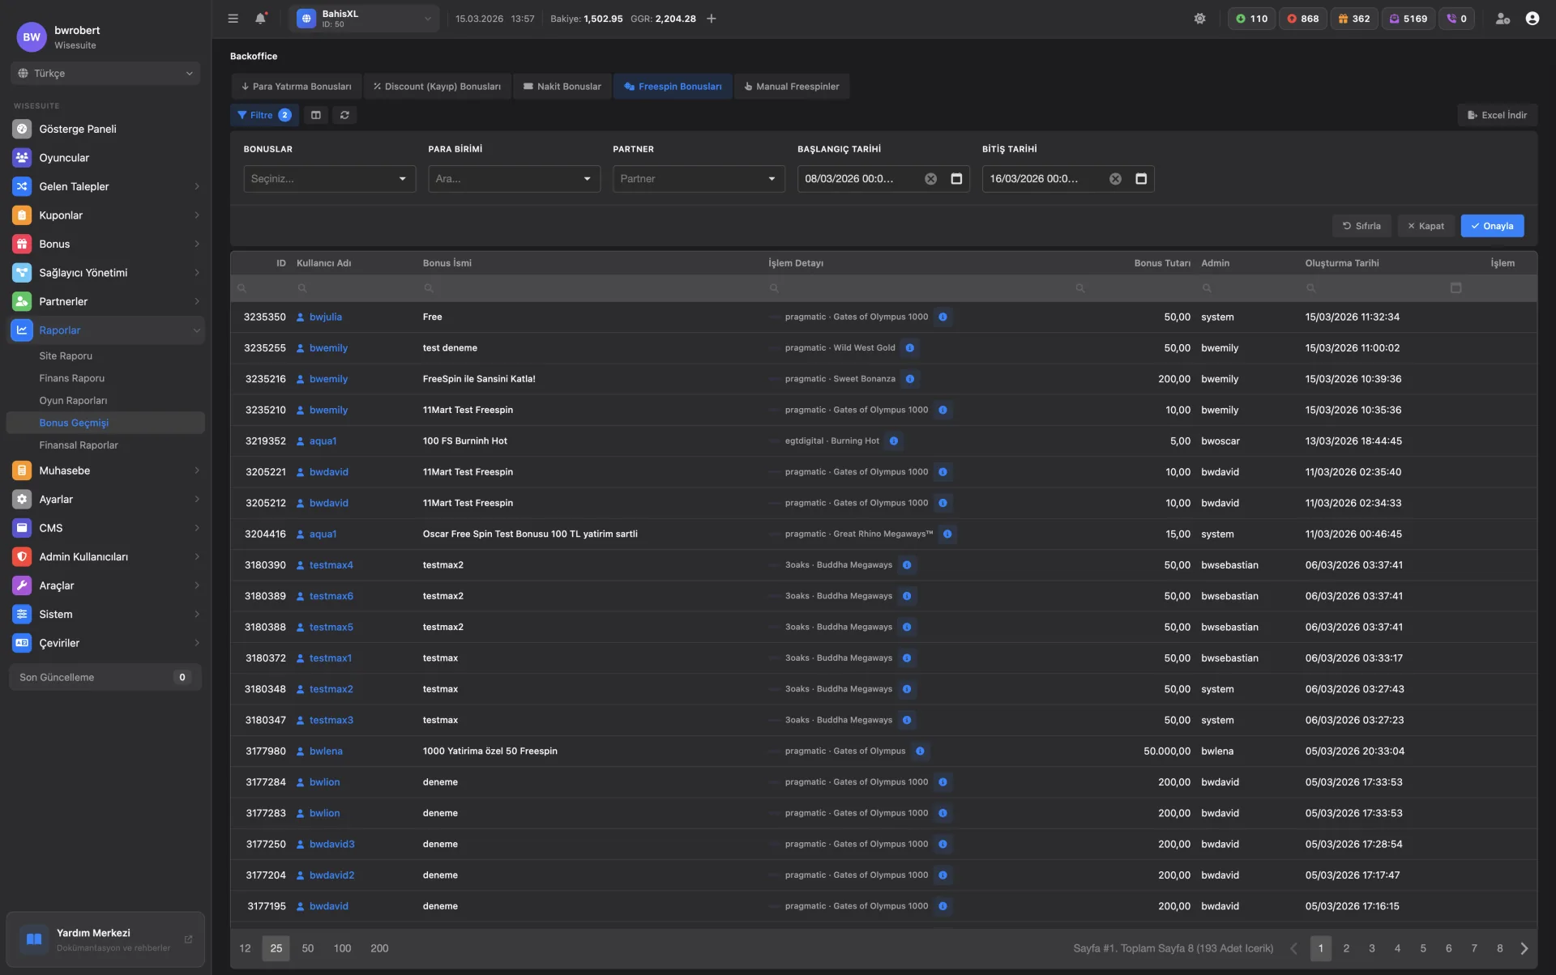Viewport: 1556px width, 975px height.
Task: Open the Manual Freespinler tab
Action: (792, 87)
